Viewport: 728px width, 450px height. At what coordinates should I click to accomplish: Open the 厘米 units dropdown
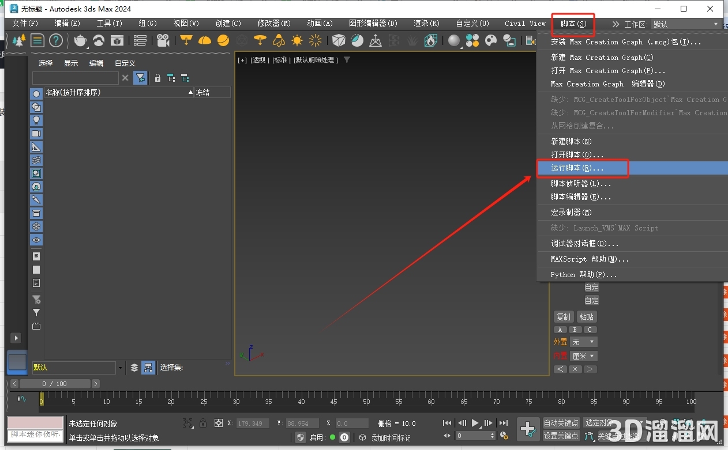click(x=583, y=356)
